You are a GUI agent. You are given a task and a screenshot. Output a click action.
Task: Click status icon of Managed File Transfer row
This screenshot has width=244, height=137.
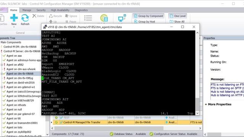(x=56, y=123)
